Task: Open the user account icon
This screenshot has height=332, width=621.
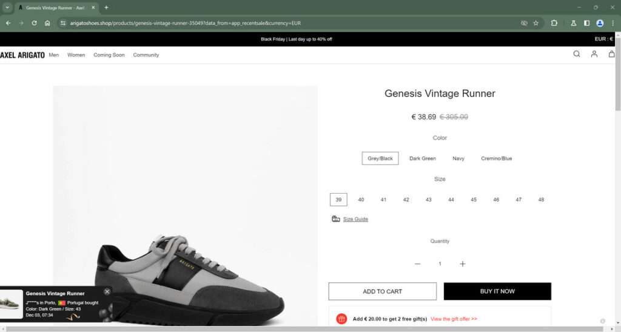Action: pyautogui.click(x=594, y=54)
